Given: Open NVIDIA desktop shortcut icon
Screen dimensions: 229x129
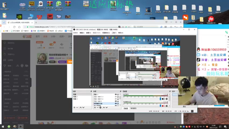Looking at the screenshot, I should 19,17.
